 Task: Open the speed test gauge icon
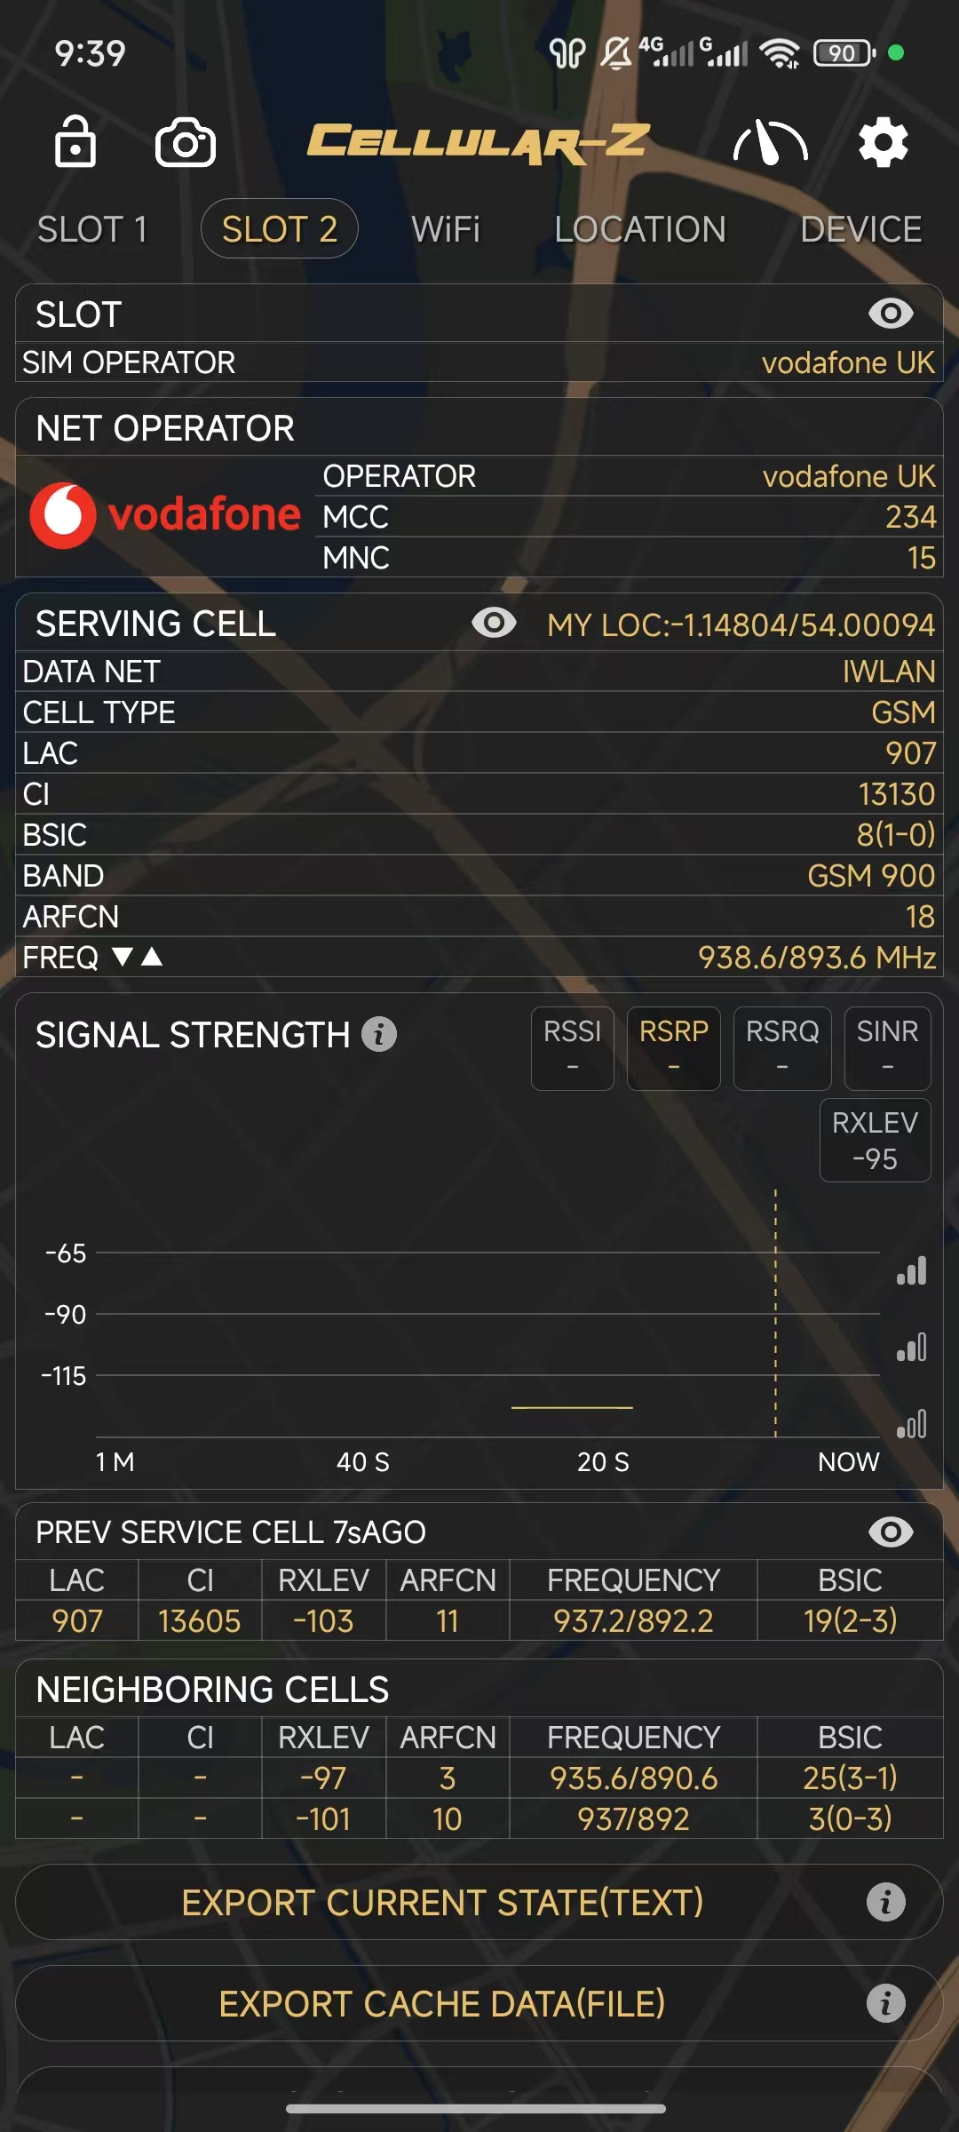[770, 142]
